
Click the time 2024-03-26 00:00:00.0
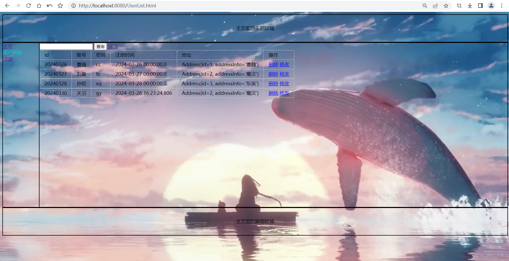(141, 64)
